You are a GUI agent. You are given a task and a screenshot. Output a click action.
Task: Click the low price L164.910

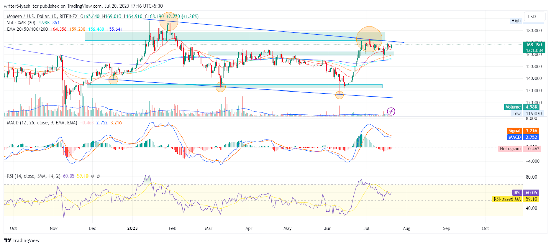click(x=133, y=16)
